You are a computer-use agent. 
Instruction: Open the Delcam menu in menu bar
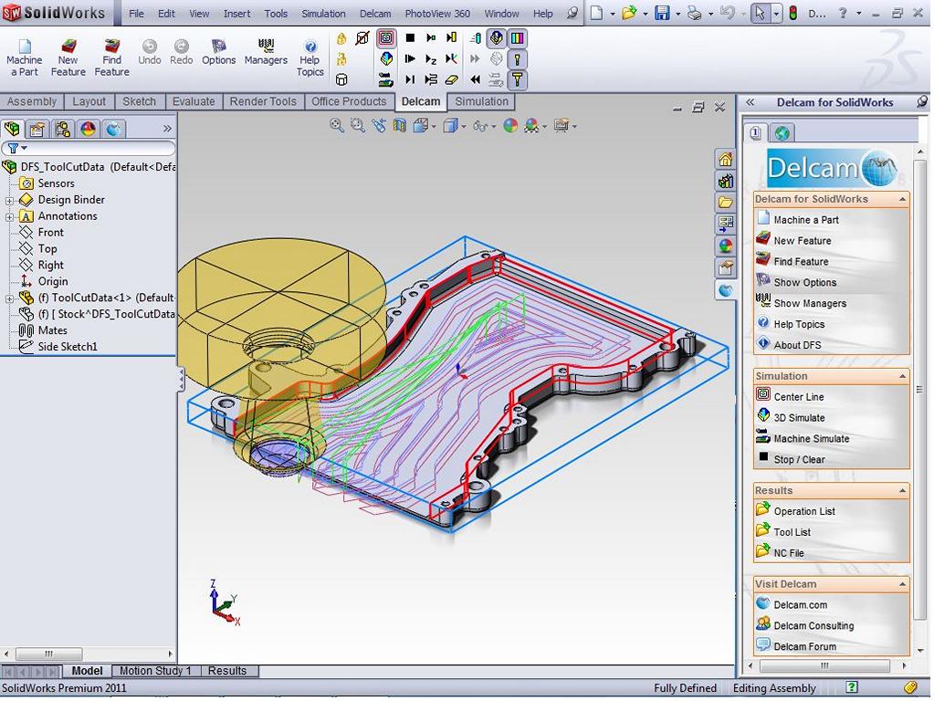375,13
